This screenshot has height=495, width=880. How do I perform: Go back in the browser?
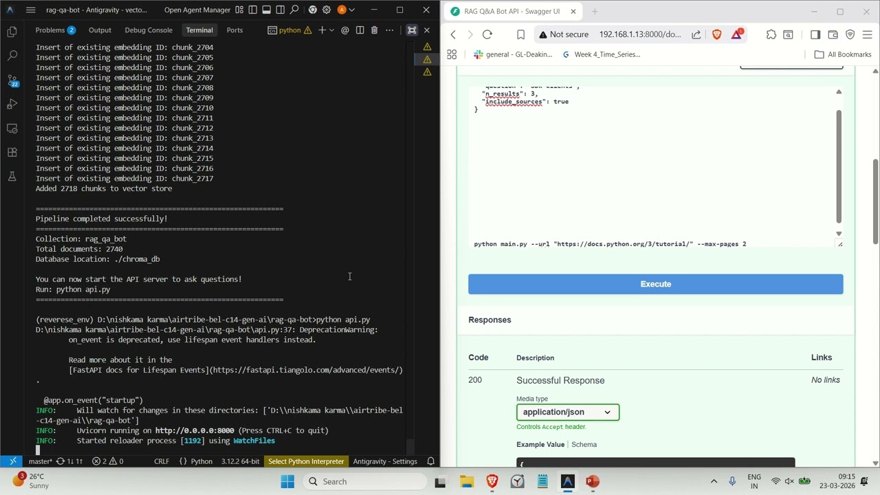coord(453,34)
